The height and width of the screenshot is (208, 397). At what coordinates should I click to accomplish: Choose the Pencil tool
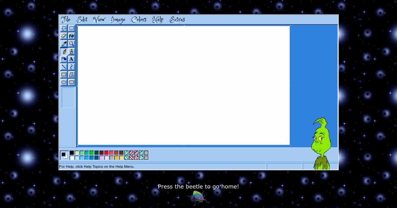pos(64,52)
